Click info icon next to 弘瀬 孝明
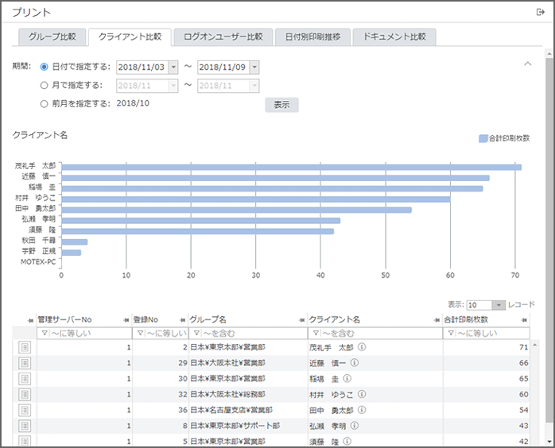Viewport: 555px width, 448px height. tap(355, 426)
